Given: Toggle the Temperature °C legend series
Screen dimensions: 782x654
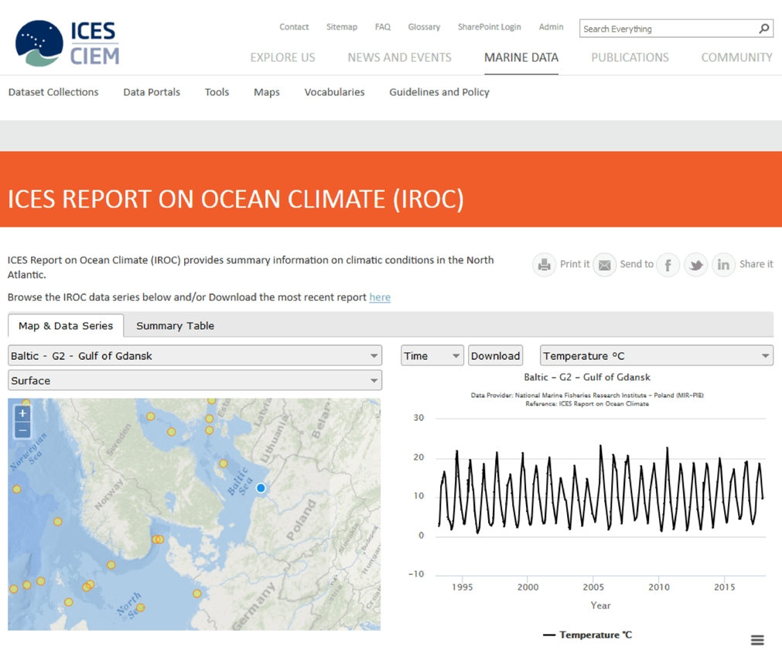Looking at the screenshot, I should point(587,635).
